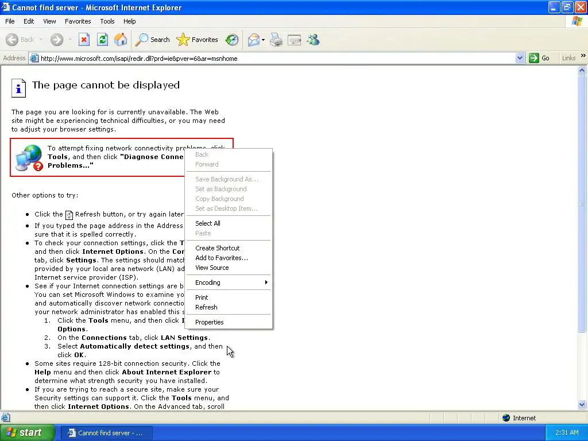Open the Edit menu
The image size is (588, 441).
point(29,21)
